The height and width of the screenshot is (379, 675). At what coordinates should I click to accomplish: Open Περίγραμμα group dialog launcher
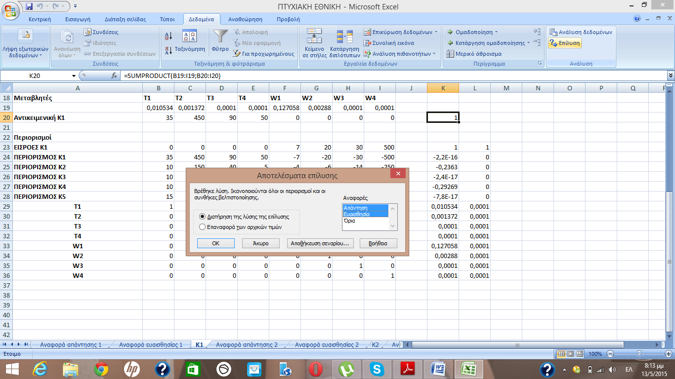(540, 64)
